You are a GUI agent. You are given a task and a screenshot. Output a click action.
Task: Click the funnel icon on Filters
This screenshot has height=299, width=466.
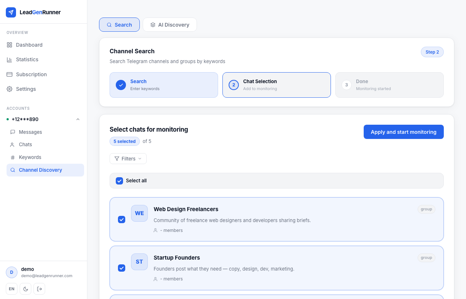point(117,159)
